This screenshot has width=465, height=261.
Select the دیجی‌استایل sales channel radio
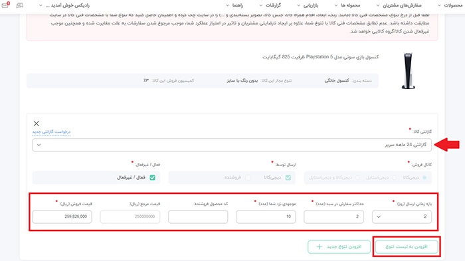[394, 177]
